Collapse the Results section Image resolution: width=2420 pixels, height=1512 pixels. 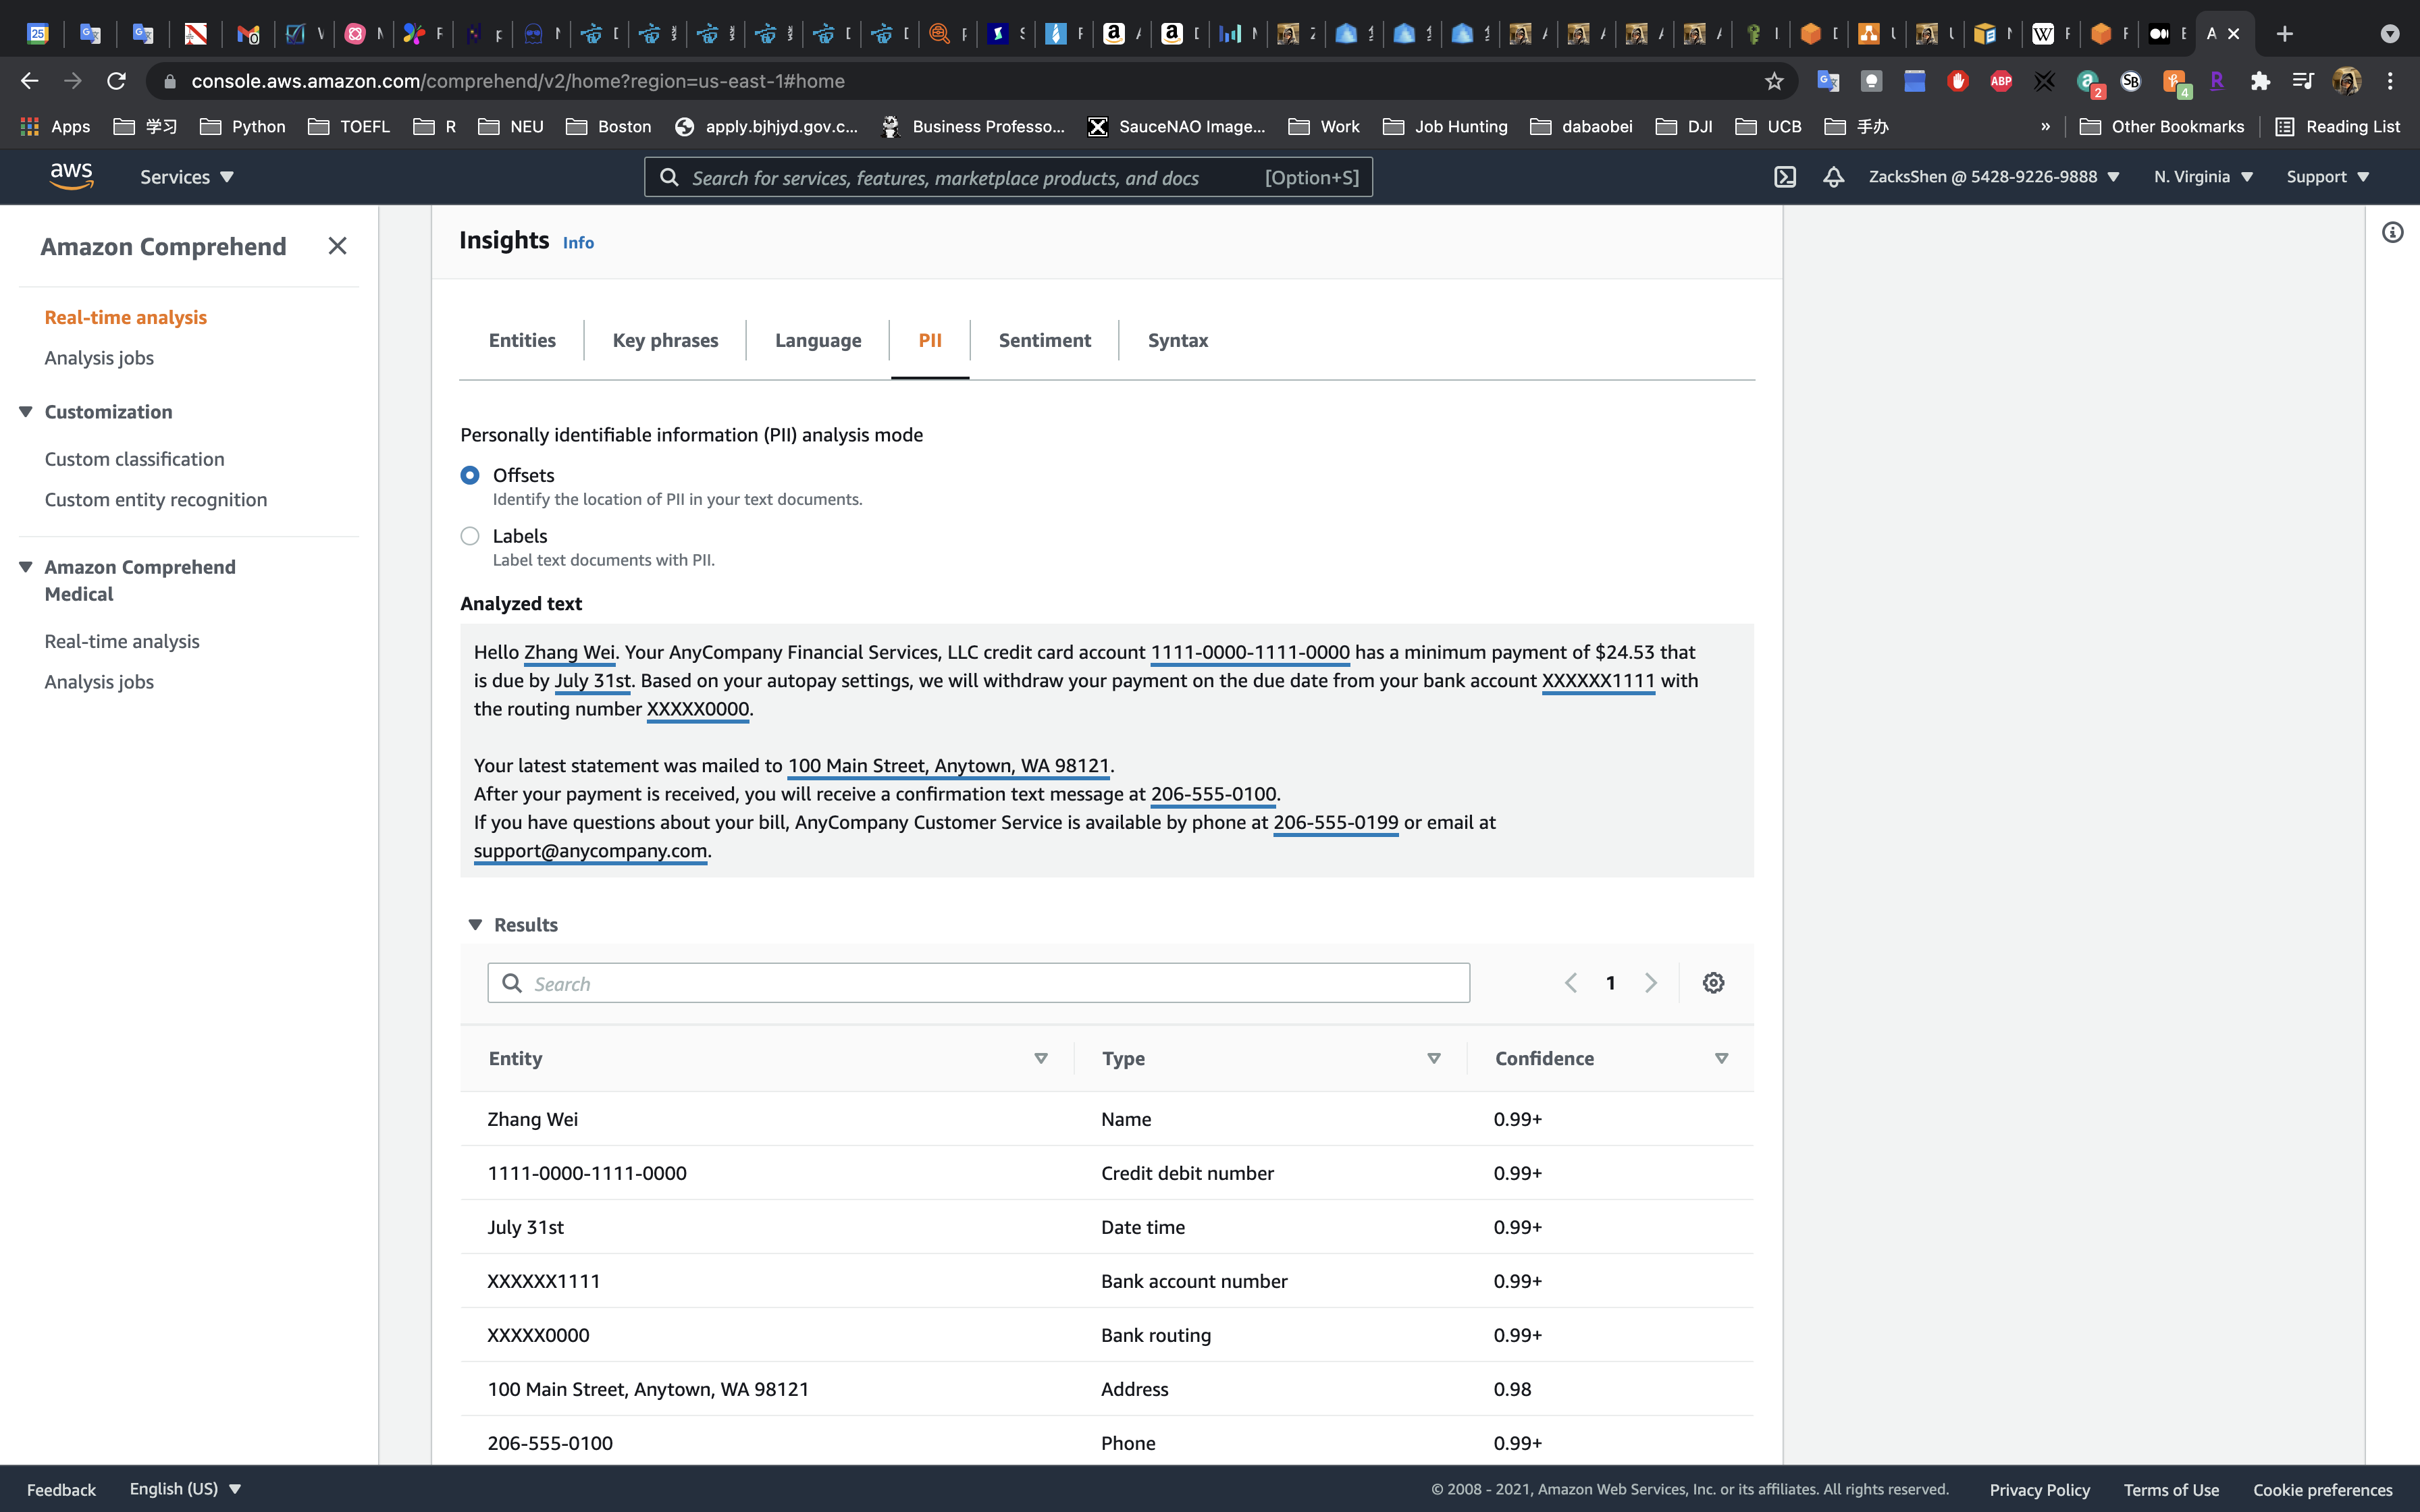(x=476, y=925)
